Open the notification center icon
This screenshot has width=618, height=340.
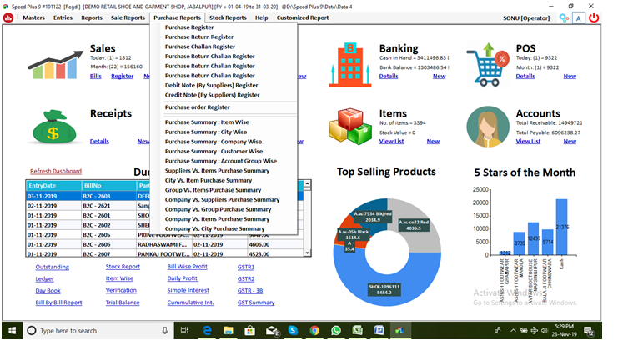[590, 331]
